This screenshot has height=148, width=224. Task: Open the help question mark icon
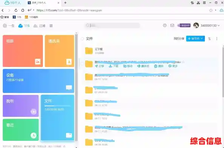(165, 25)
